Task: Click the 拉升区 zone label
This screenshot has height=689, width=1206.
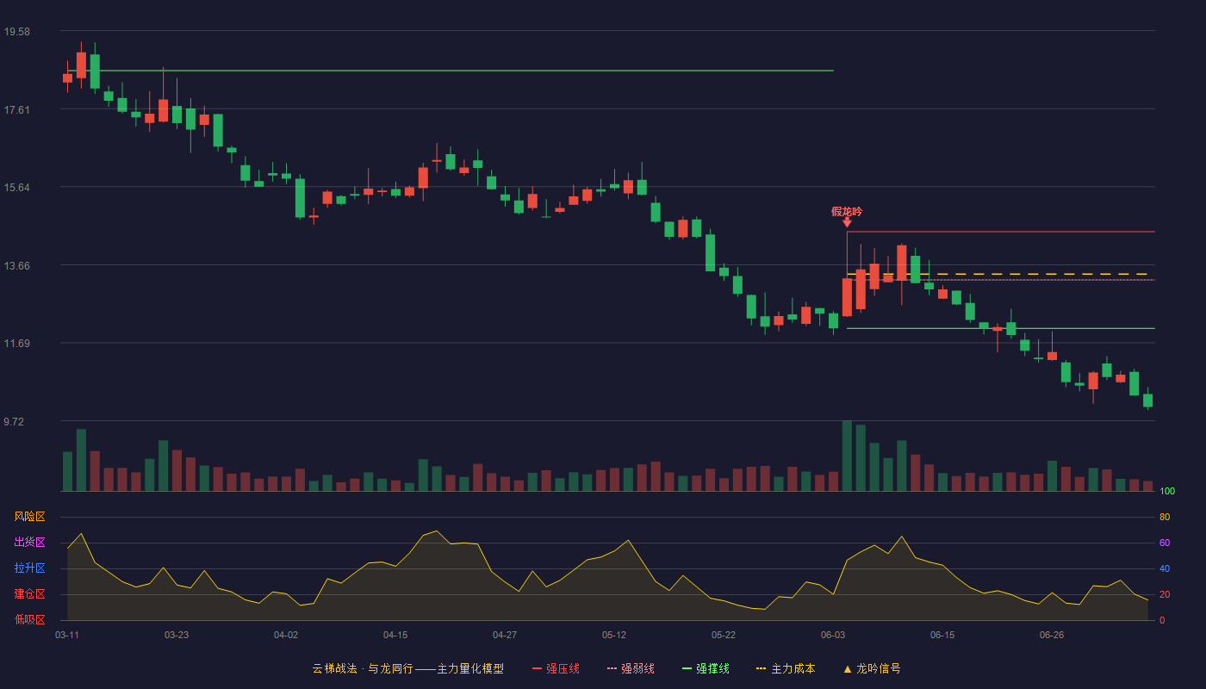Action: [x=29, y=568]
